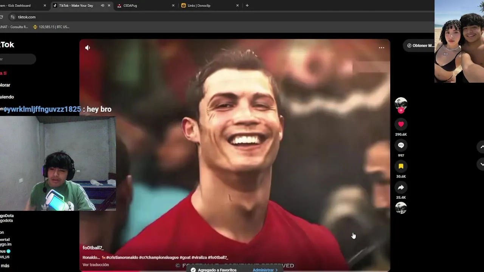Viewport: 484px width, 272px height.
Task: Open the #goat hashtag
Action: pyautogui.click(x=185, y=257)
